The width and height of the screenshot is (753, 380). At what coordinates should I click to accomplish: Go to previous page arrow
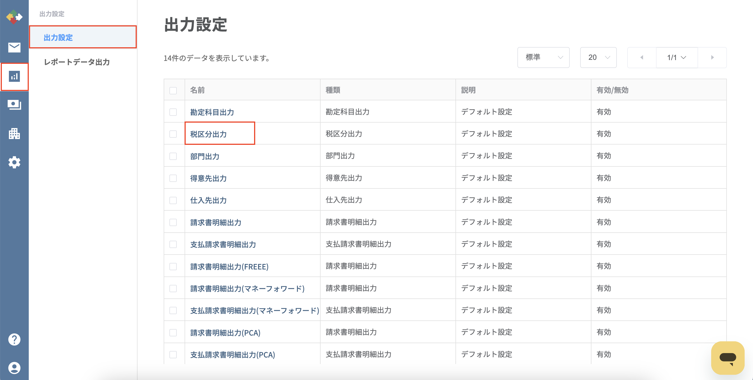coord(642,57)
